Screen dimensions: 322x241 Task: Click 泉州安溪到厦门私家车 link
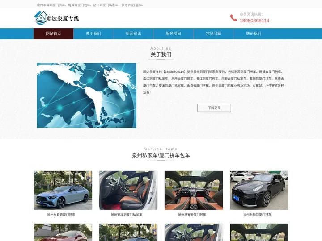click(x=127, y=215)
